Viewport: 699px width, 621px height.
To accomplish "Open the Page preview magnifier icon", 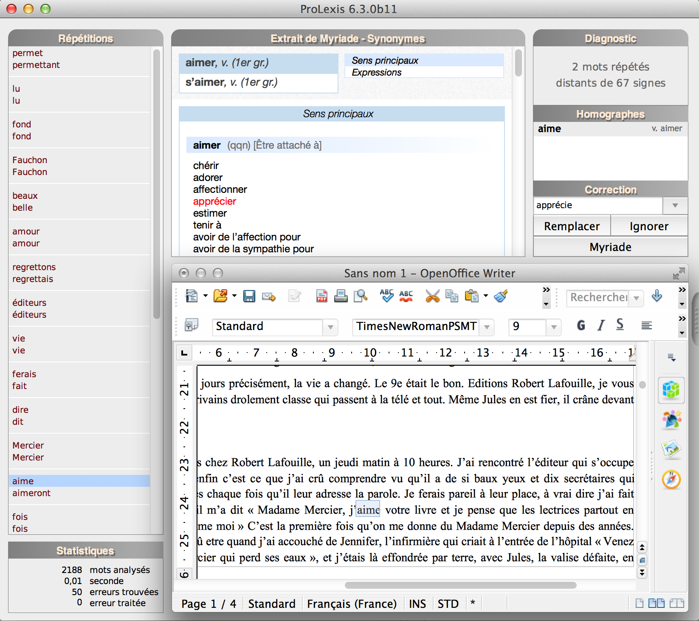I will (x=360, y=296).
